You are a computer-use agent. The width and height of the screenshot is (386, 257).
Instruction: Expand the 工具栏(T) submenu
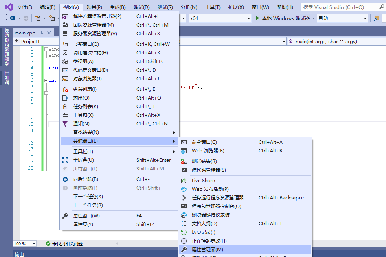(119, 152)
